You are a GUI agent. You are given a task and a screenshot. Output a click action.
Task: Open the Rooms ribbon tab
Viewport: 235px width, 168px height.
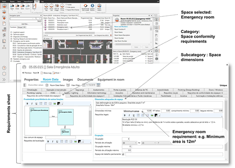[x=12, y=1]
